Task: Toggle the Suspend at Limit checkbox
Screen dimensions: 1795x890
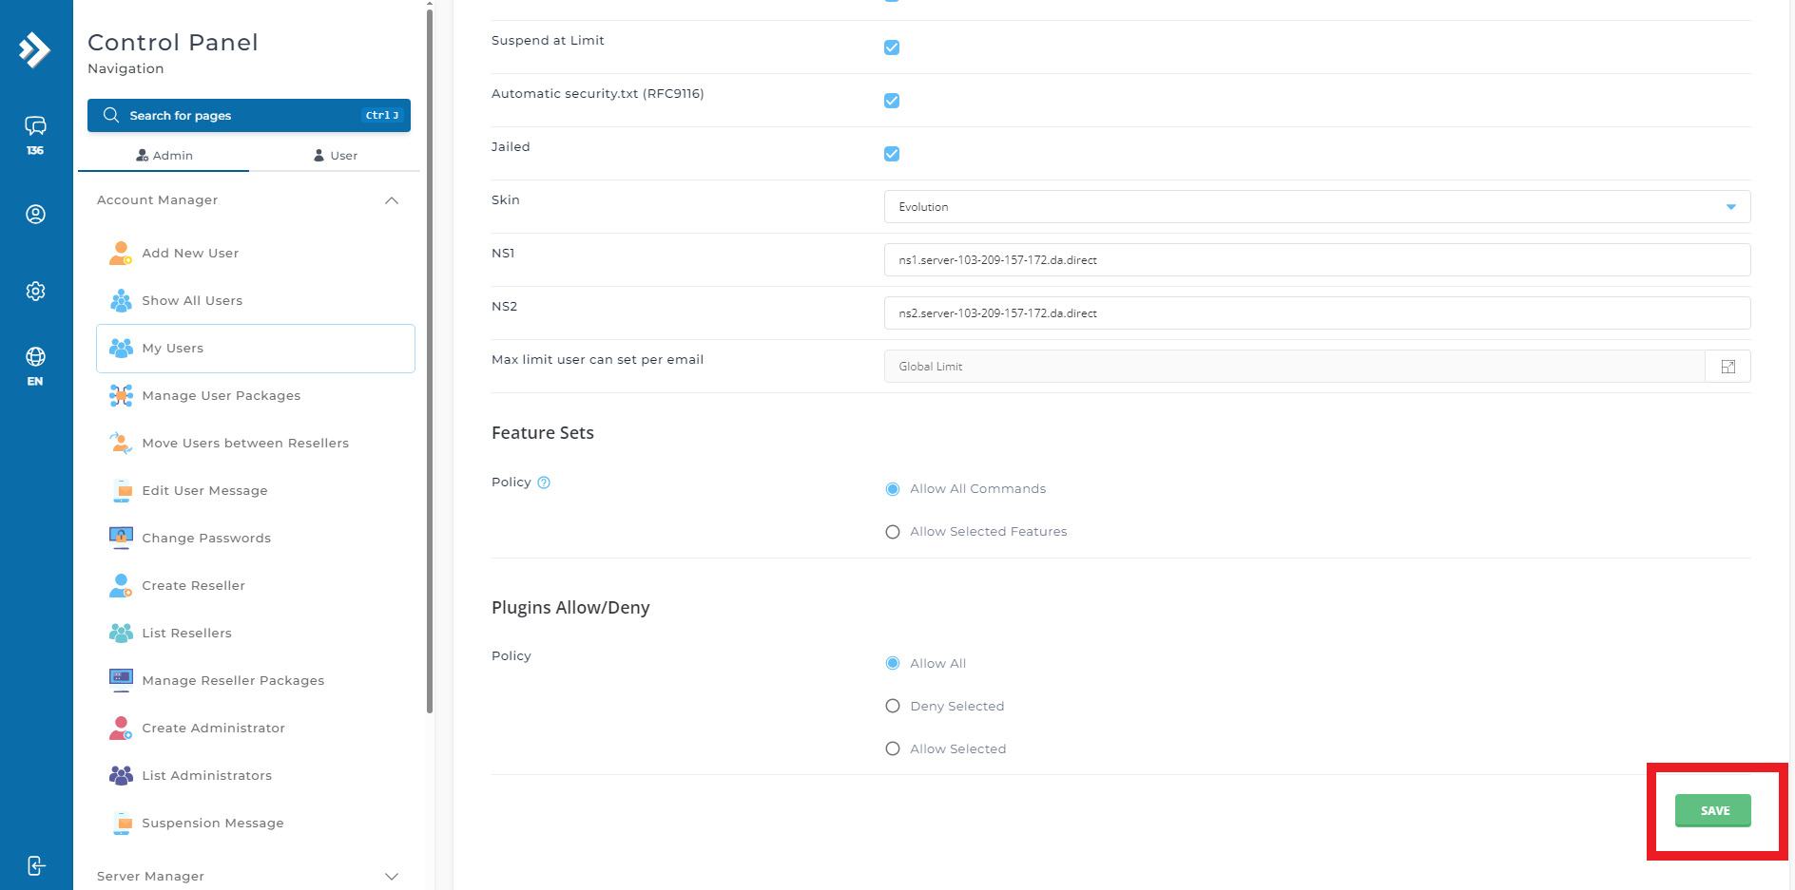Action: click(x=892, y=47)
